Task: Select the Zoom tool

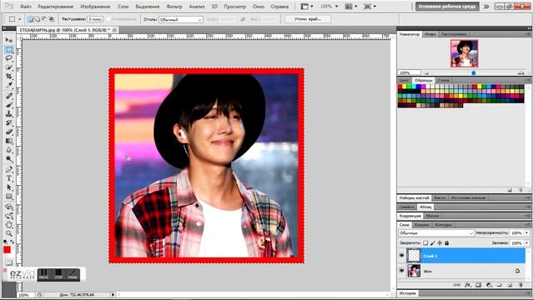Action: point(9,233)
